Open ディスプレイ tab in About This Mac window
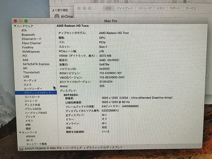This screenshot has width=212, height=159. [x=125, y=8]
